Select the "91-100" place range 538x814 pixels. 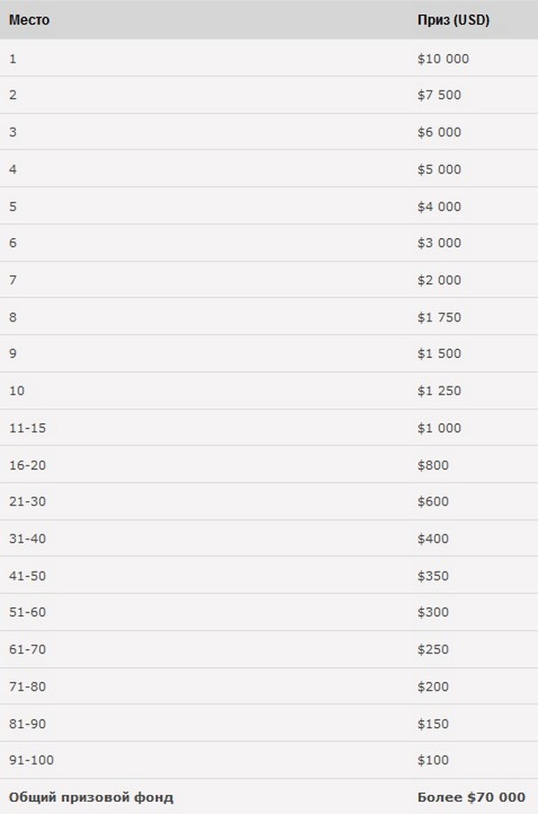point(31,760)
